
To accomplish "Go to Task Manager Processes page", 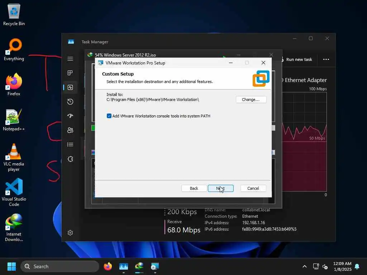I will pos(70,73).
